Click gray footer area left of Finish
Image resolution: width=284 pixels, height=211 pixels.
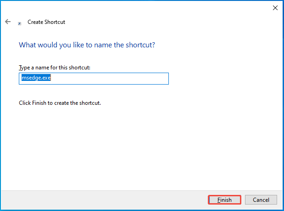pyautogui.click(x=115, y=200)
